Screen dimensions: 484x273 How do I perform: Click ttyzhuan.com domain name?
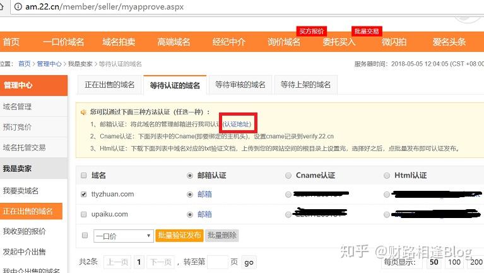[x=113, y=194]
